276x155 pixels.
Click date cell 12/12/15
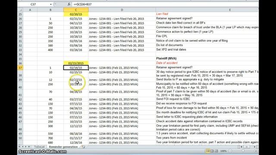(76, 126)
